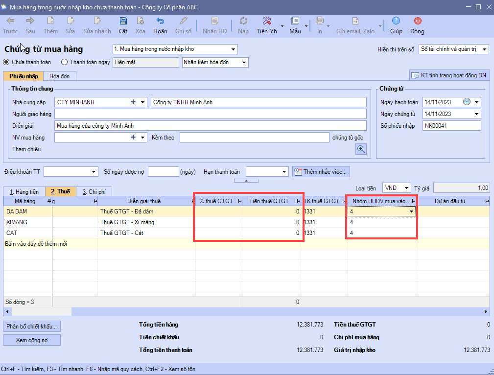Image resolution: width=494 pixels, height=375 pixels.
Task: Click the Cất save icon in toolbar
Action: [x=123, y=21]
